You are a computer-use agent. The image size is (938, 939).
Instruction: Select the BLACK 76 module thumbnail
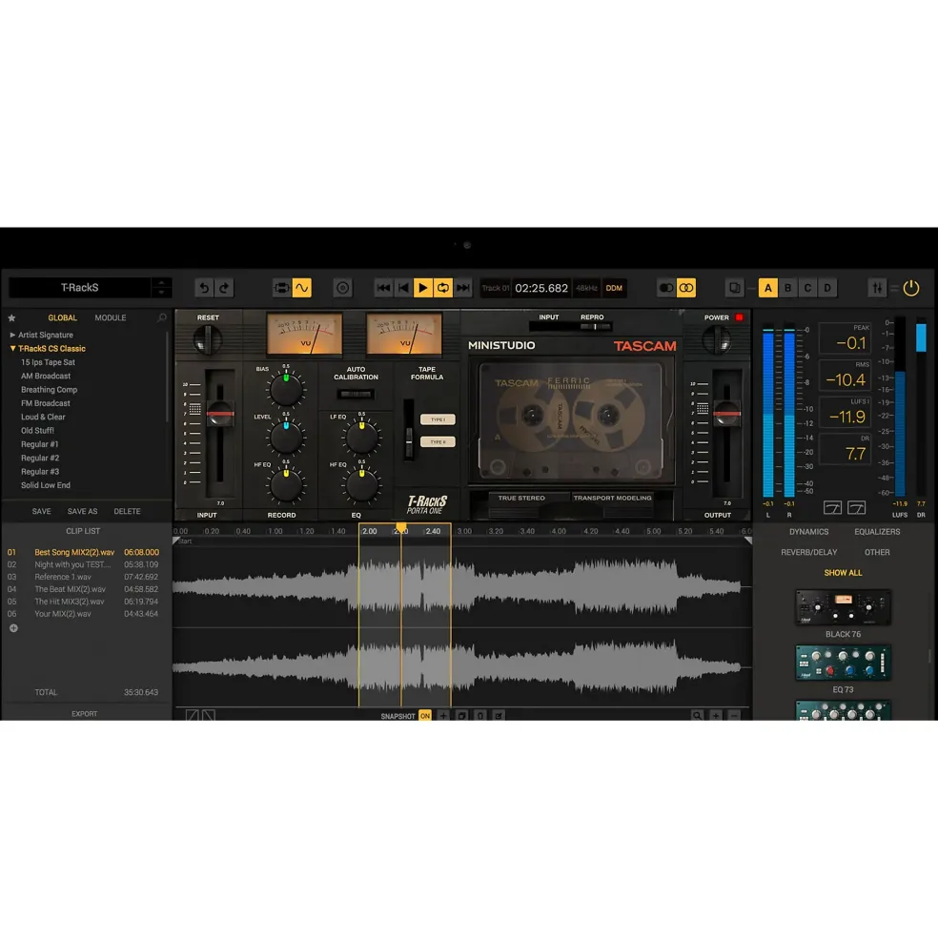(x=843, y=607)
